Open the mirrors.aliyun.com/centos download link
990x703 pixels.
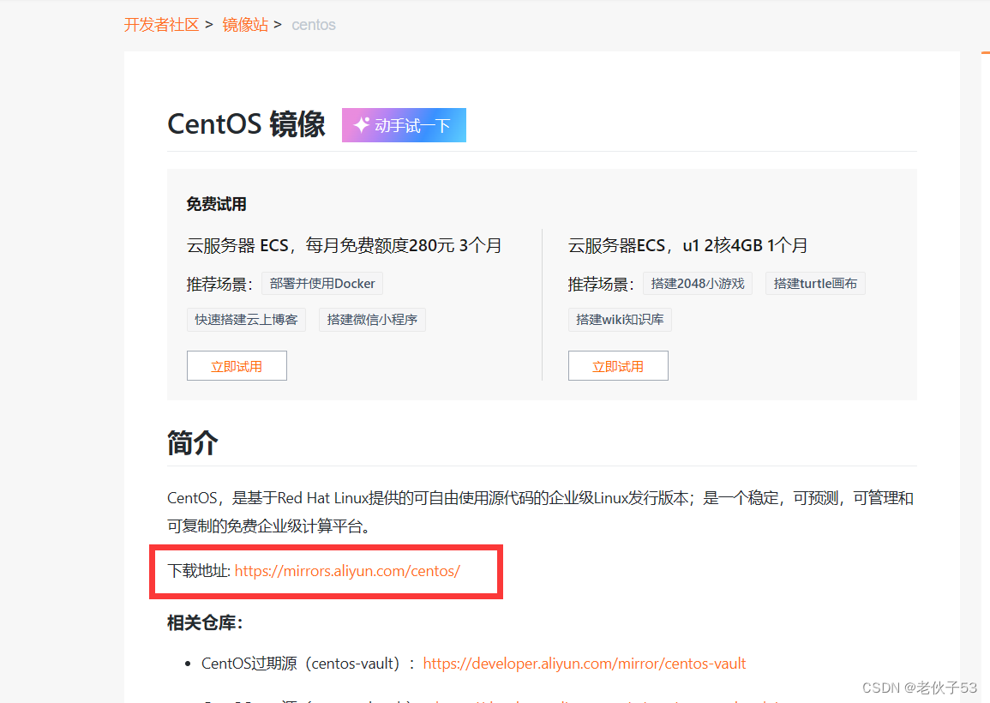[347, 571]
